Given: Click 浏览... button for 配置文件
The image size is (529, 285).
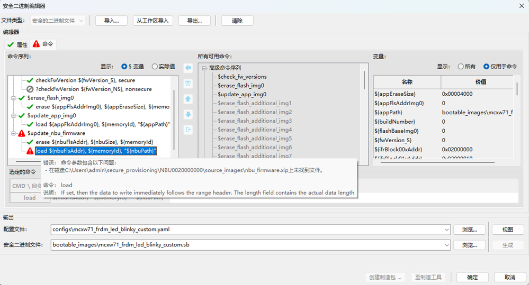Looking at the screenshot, I should [x=470, y=229].
